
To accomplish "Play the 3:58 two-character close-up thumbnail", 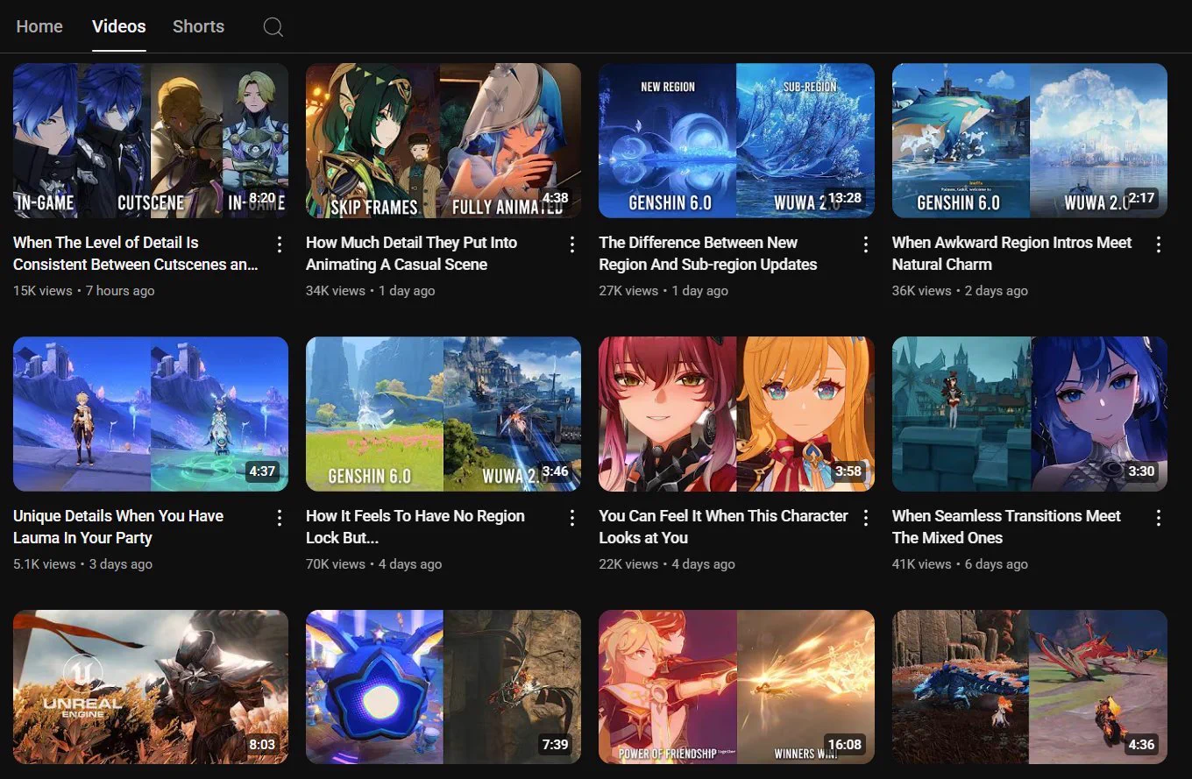I will click(736, 414).
